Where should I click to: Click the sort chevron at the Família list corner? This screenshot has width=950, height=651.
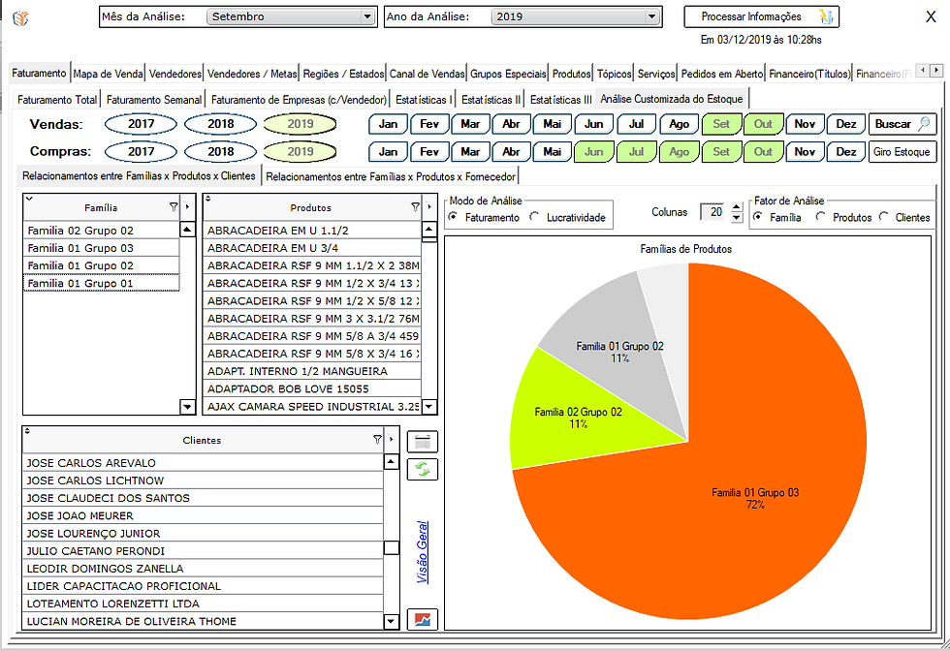28,199
